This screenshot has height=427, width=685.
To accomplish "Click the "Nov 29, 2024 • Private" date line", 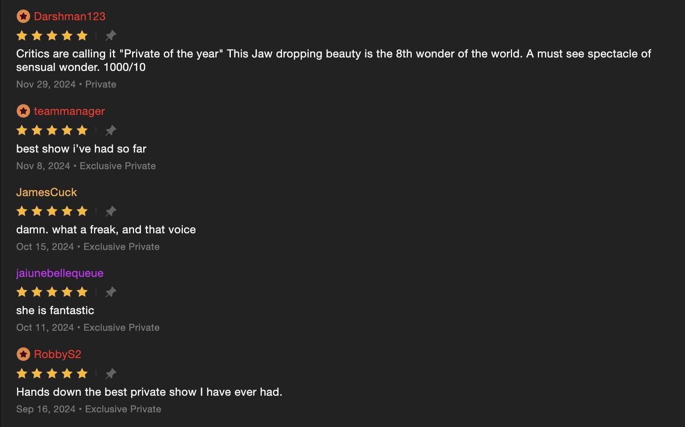I will point(66,84).
